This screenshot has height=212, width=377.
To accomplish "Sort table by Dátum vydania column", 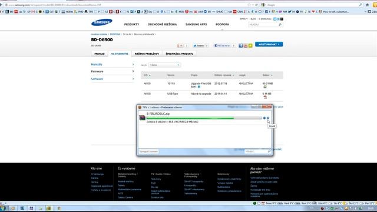I will (224, 75).
